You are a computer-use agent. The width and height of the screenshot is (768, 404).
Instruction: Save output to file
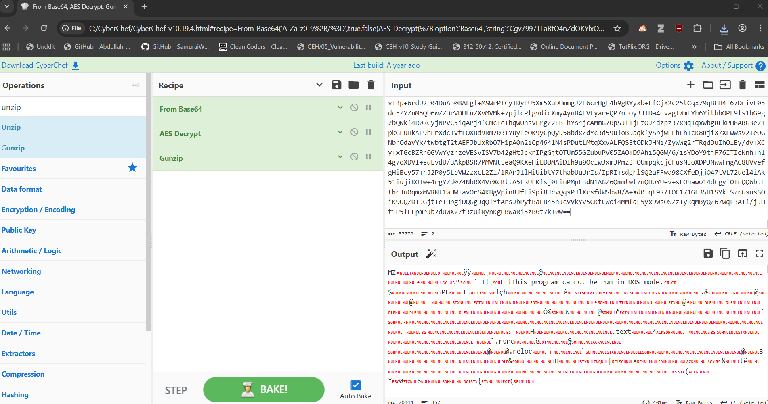pos(708,254)
